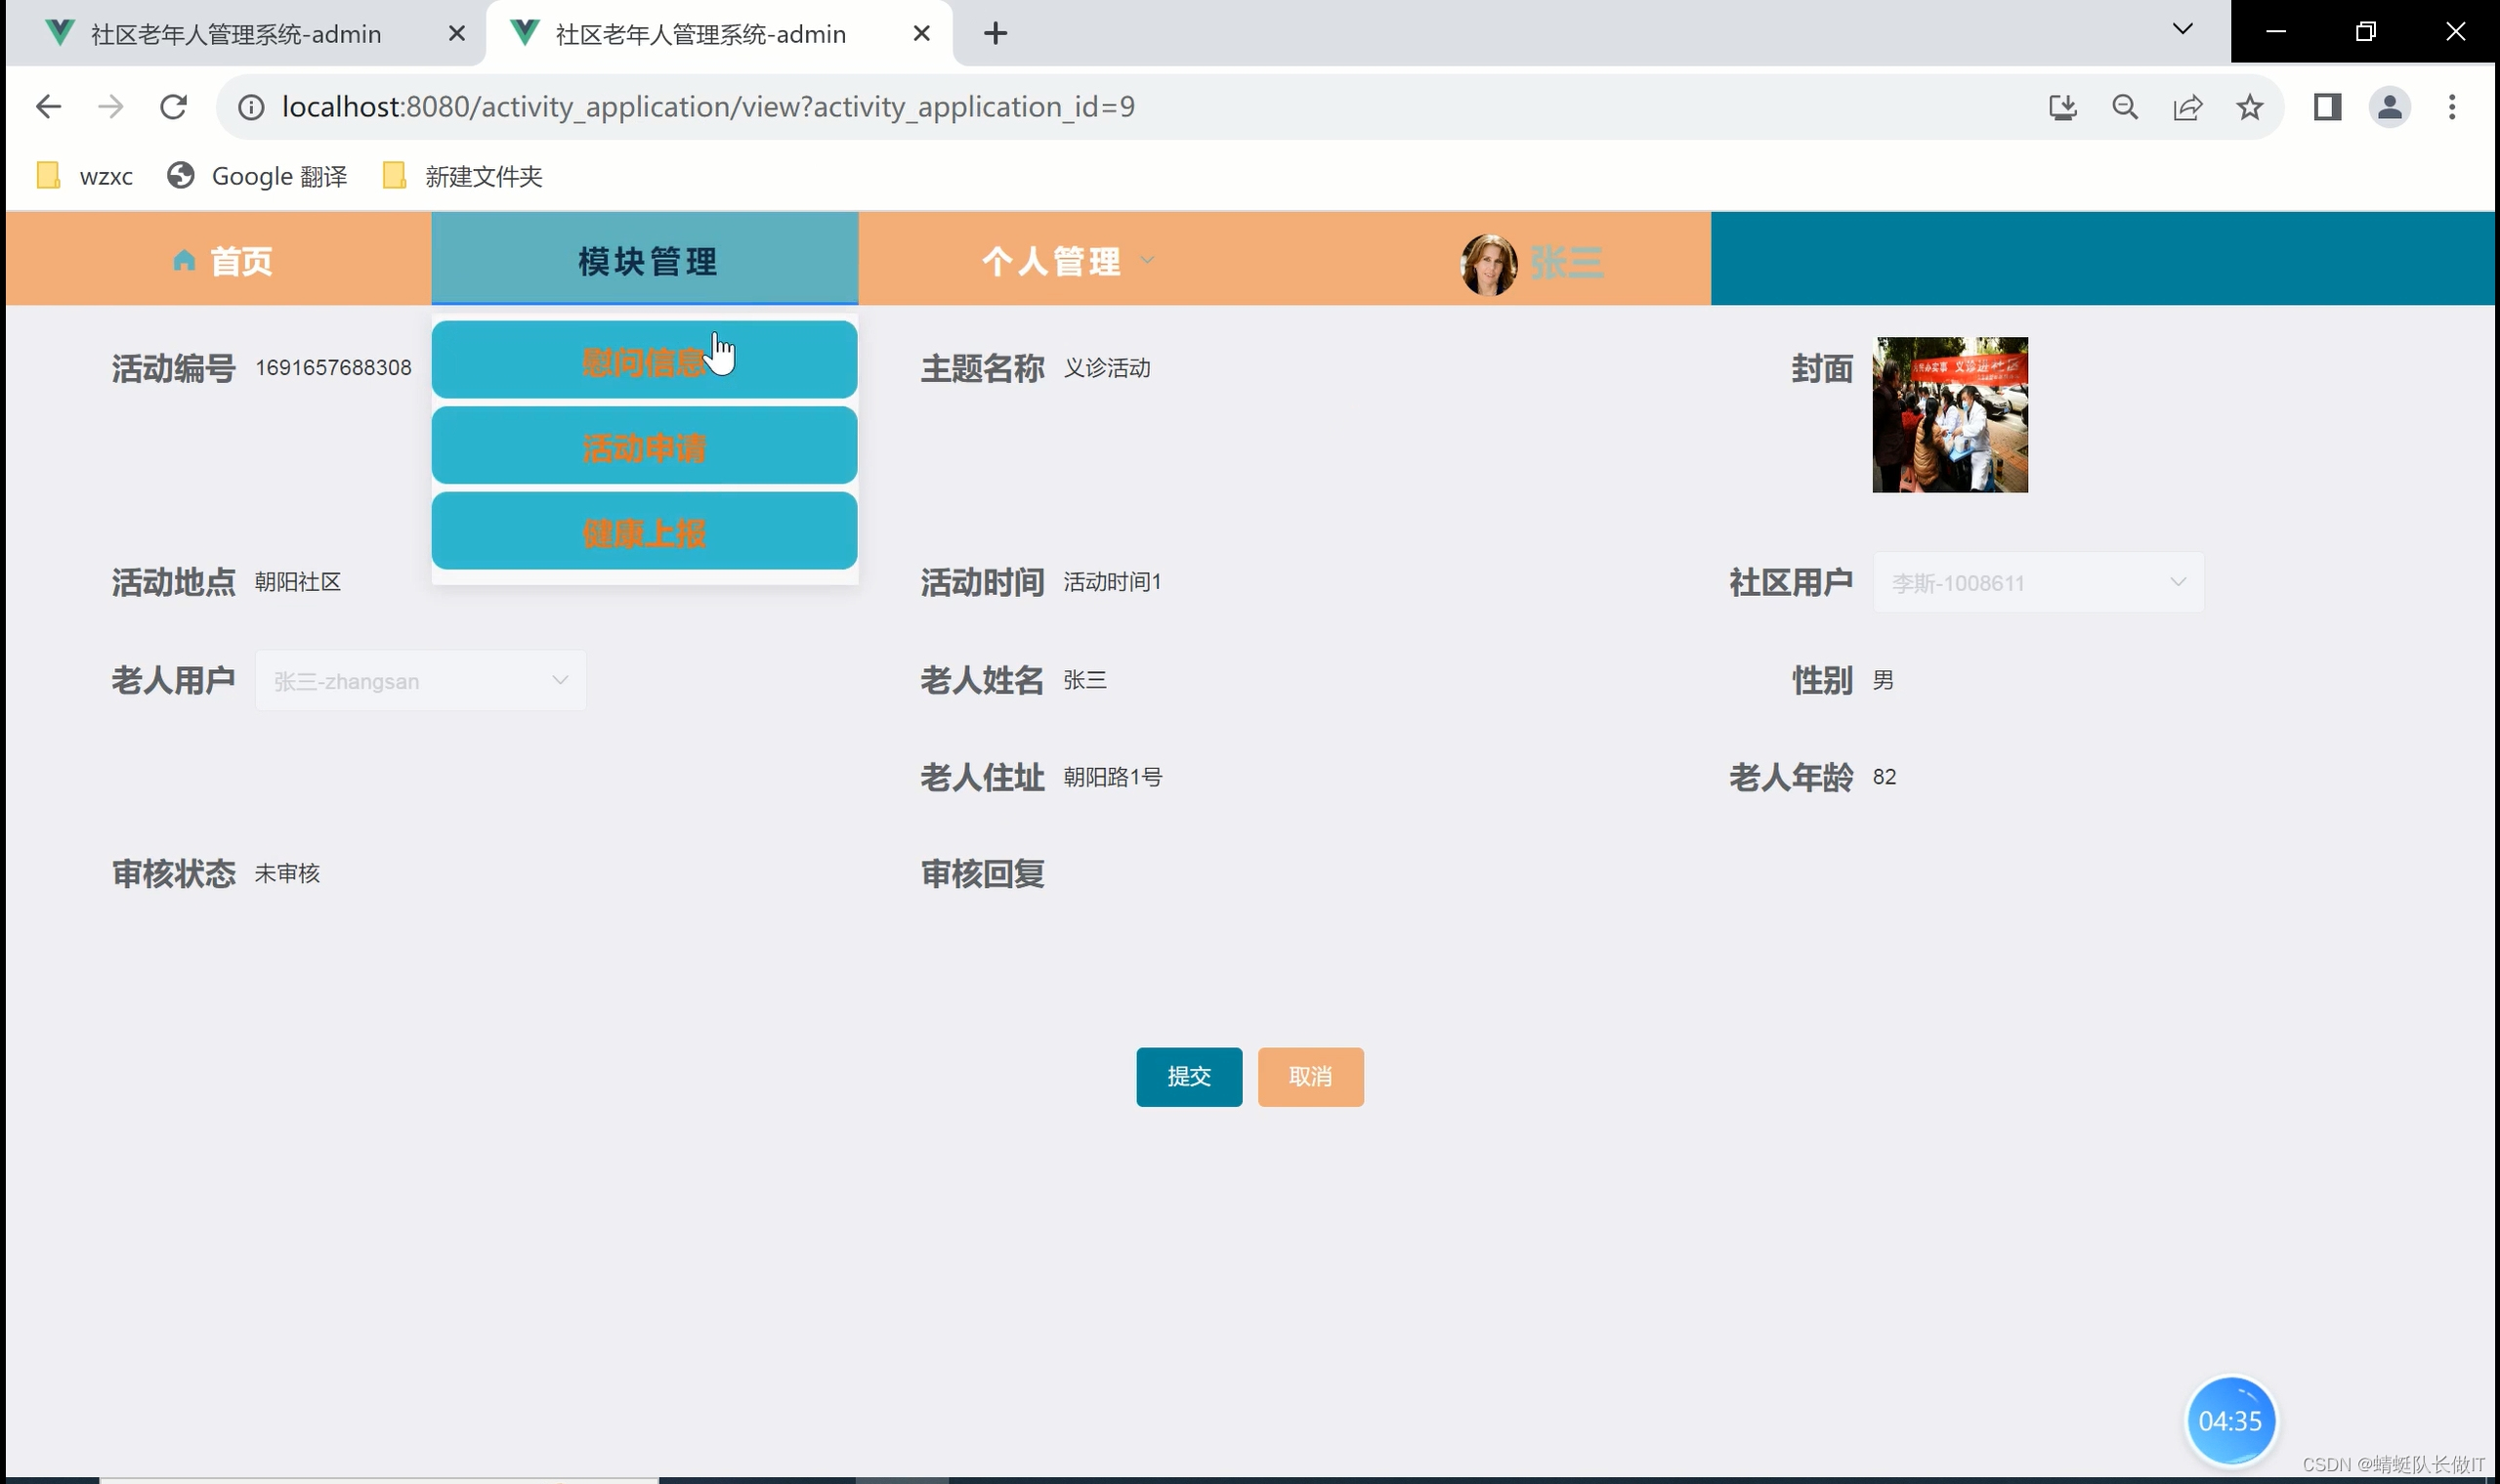The width and height of the screenshot is (2500, 1484).
Task: Switch to the first browser tab
Action: pyautogui.click(x=236, y=34)
